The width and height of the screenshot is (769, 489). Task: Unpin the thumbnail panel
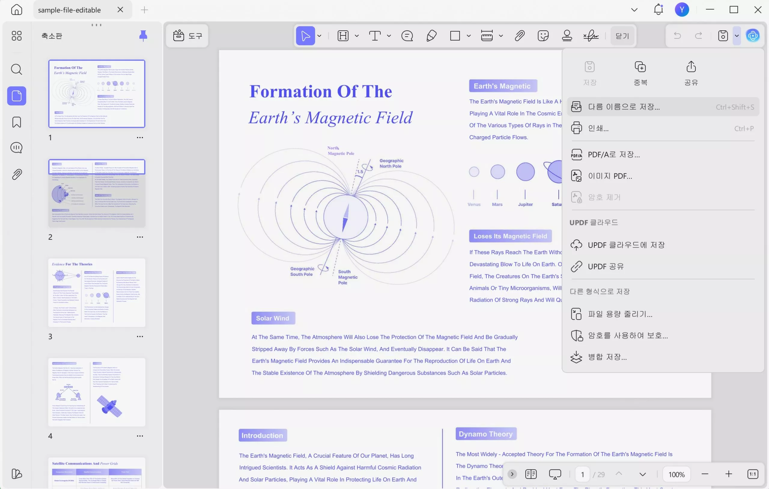pos(143,35)
